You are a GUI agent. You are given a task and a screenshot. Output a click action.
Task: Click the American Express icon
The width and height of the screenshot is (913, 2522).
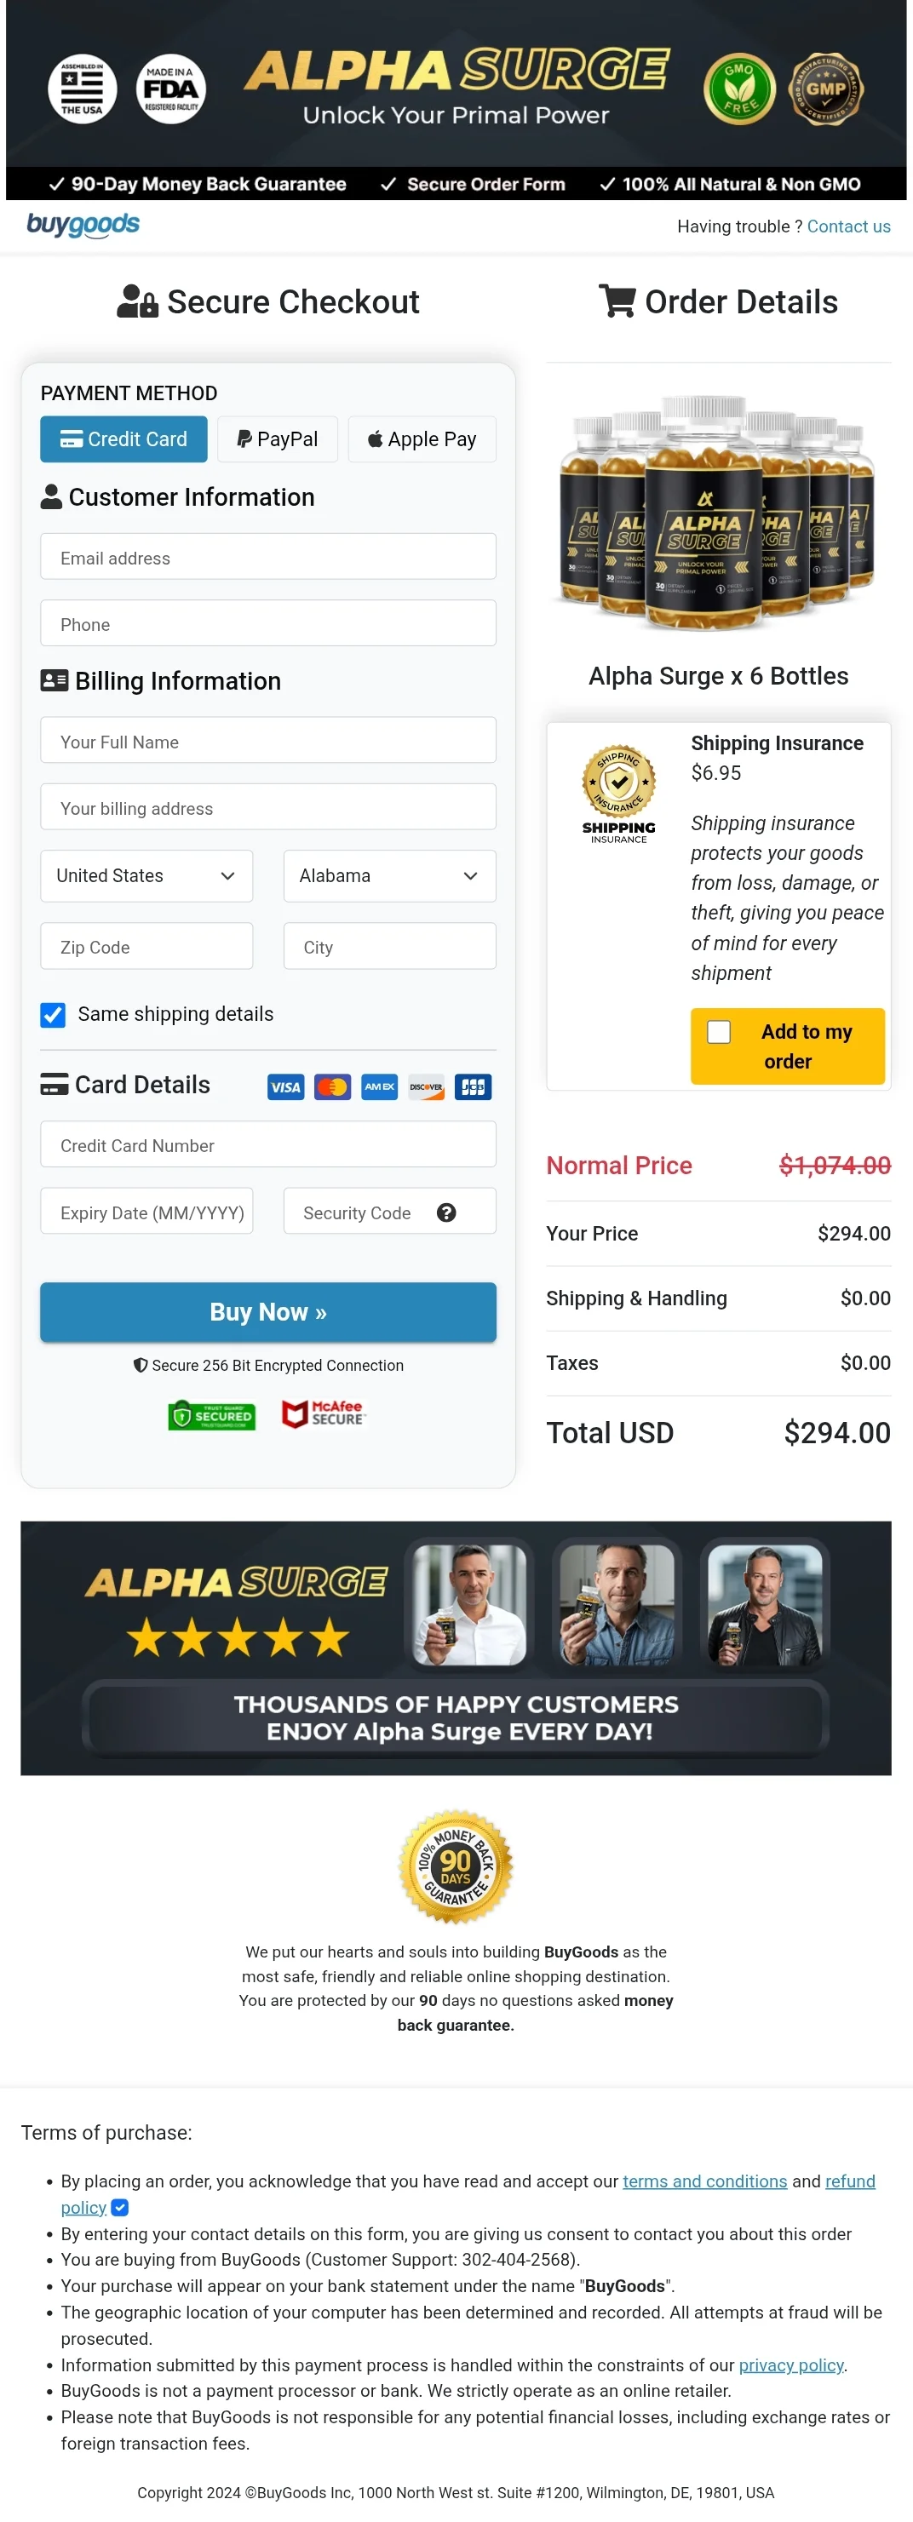click(x=379, y=1086)
